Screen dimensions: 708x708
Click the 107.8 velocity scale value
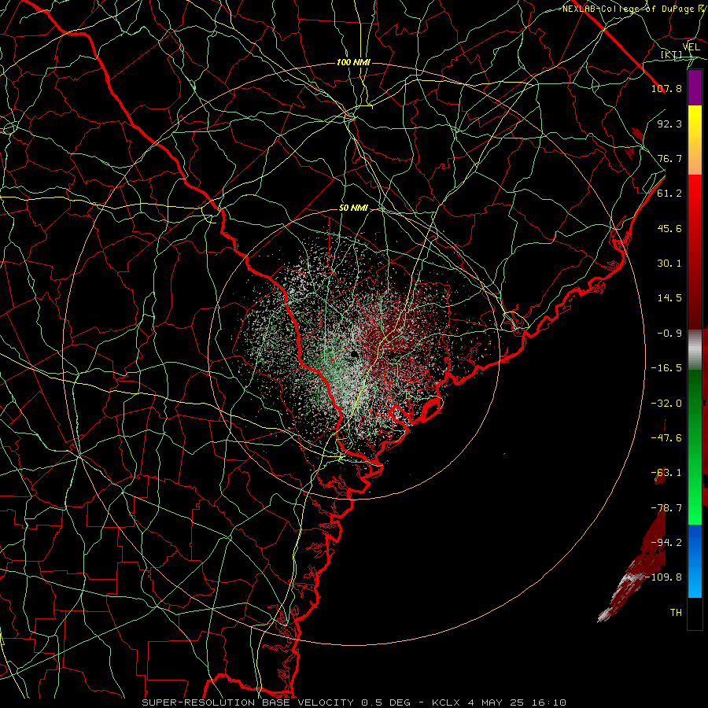(666, 88)
